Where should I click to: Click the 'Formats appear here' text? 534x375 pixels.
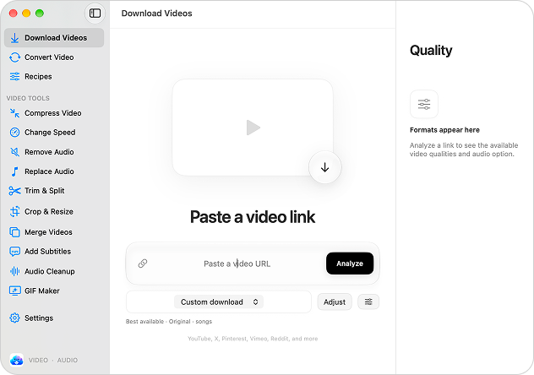(x=444, y=130)
